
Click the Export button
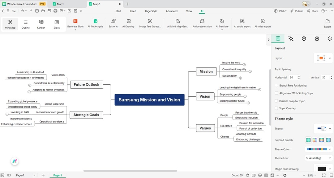(x=327, y=24)
